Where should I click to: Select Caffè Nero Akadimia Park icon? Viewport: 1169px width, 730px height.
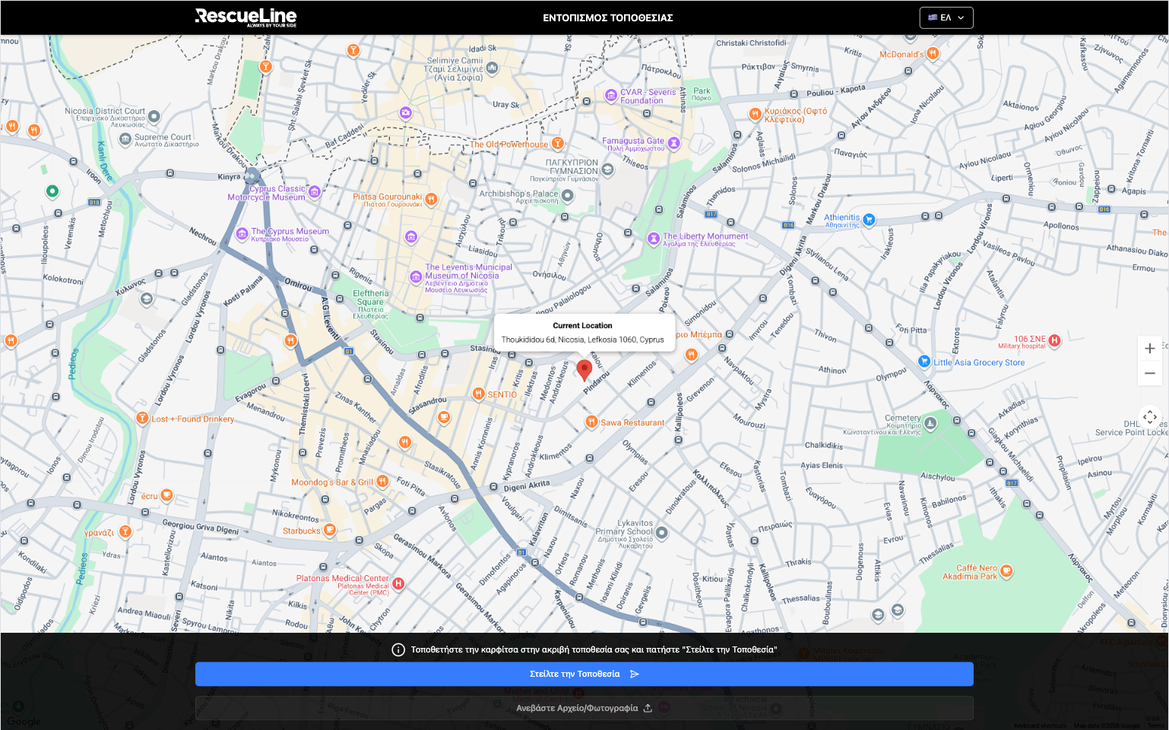[x=1006, y=570]
